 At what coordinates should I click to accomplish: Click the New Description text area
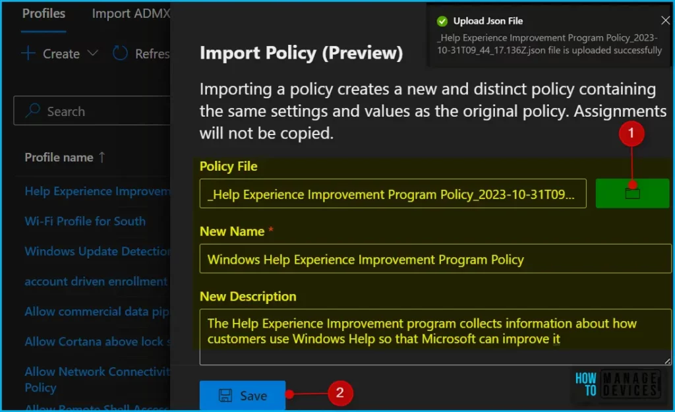tap(435, 337)
